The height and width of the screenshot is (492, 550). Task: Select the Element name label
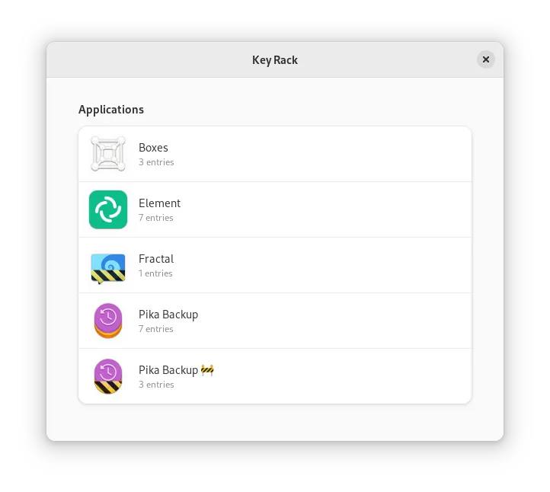(x=159, y=203)
